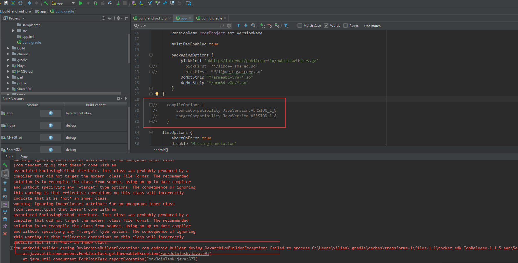Click the scroll-from-source target icon in the Project panel

click(x=104, y=18)
